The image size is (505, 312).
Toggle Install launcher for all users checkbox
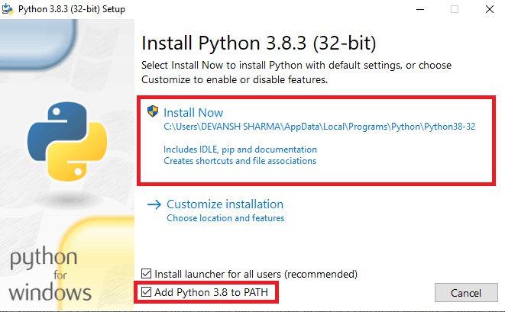coord(146,274)
